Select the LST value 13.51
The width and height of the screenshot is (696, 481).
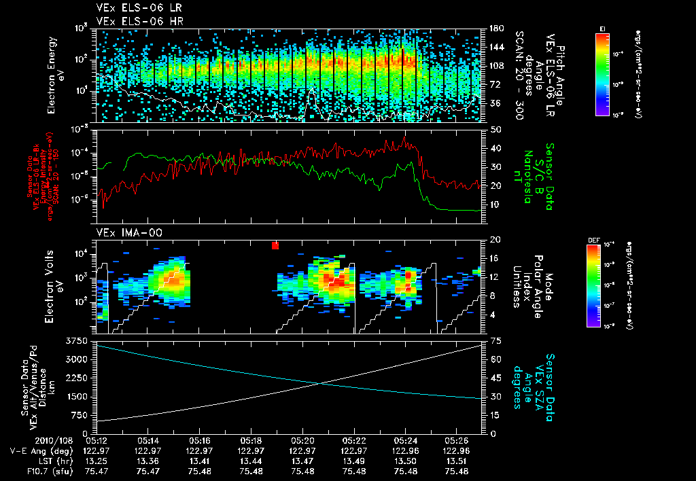[x=457, y=461]
